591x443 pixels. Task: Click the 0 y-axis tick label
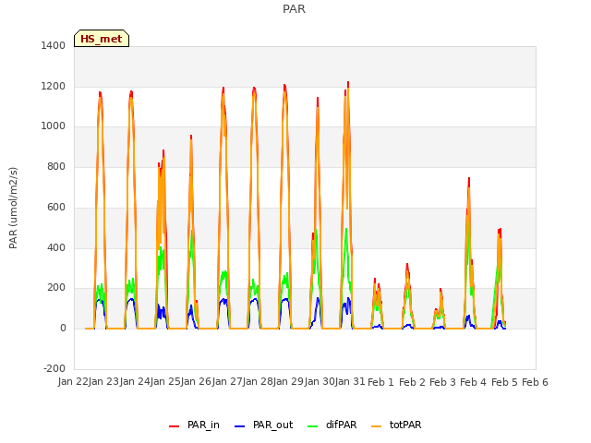[63, 329]
